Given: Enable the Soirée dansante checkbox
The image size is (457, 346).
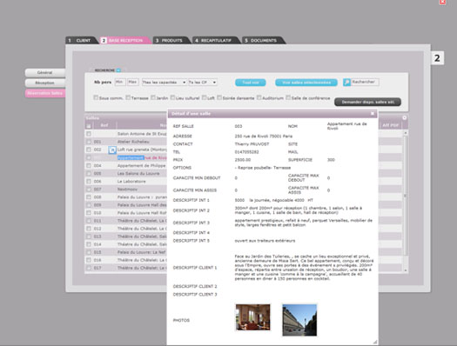Looking at the screenshot, I should [219, 97].
